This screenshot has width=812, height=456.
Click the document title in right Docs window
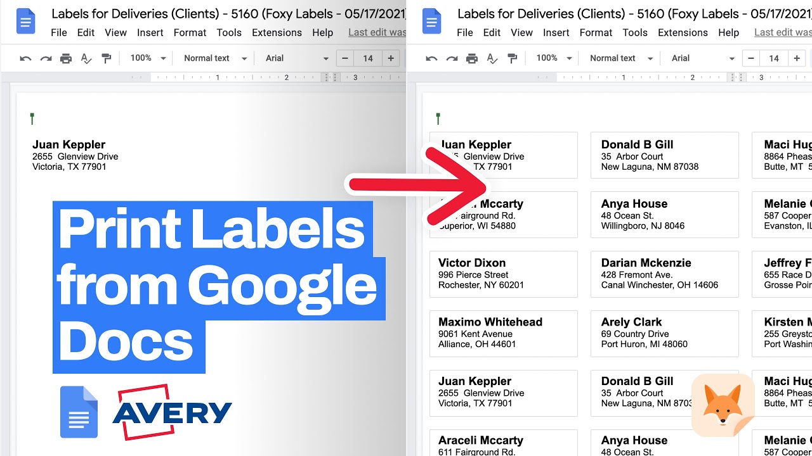point(634,13)
